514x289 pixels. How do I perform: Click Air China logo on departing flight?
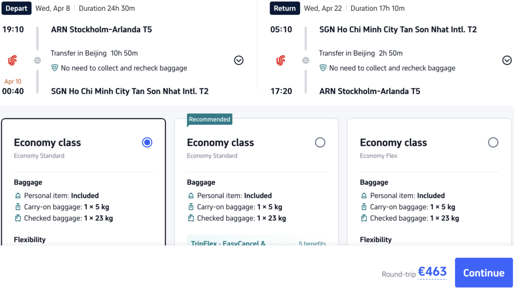pos(13,60)
